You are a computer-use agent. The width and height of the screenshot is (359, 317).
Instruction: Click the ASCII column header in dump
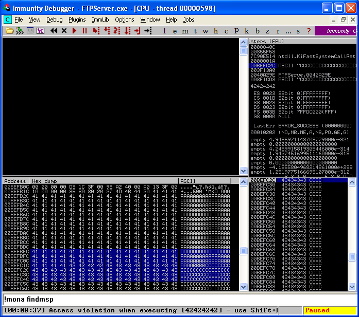point(205,181)
